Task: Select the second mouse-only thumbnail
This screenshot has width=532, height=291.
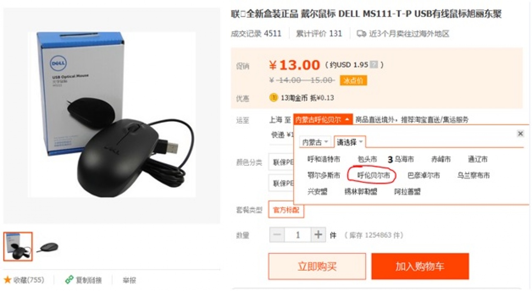Action: coord(47,247)
